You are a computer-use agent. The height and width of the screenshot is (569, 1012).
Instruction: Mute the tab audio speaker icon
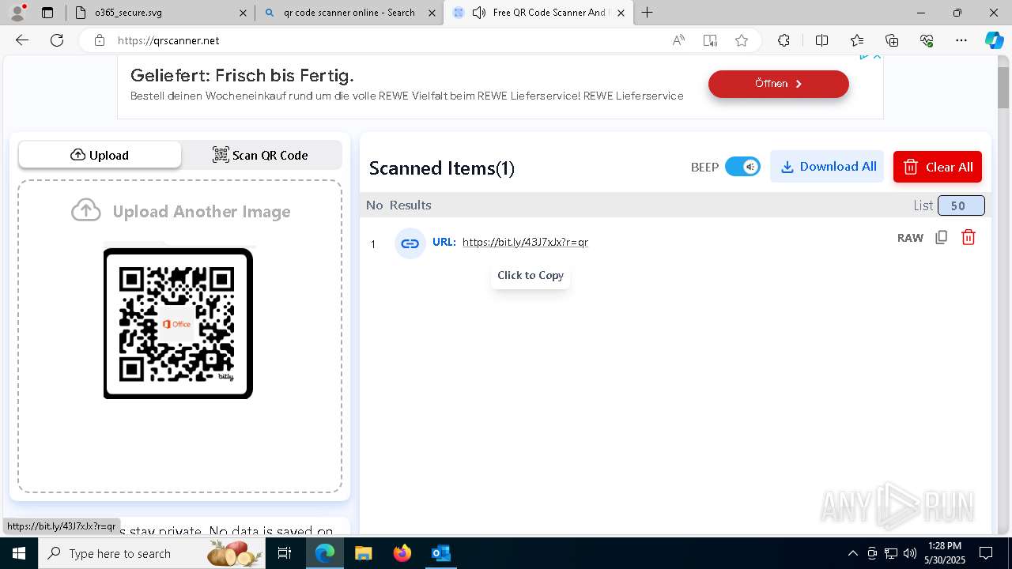coord(478,13)
